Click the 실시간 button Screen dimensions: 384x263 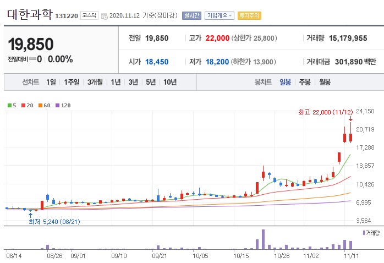[191, 15]
